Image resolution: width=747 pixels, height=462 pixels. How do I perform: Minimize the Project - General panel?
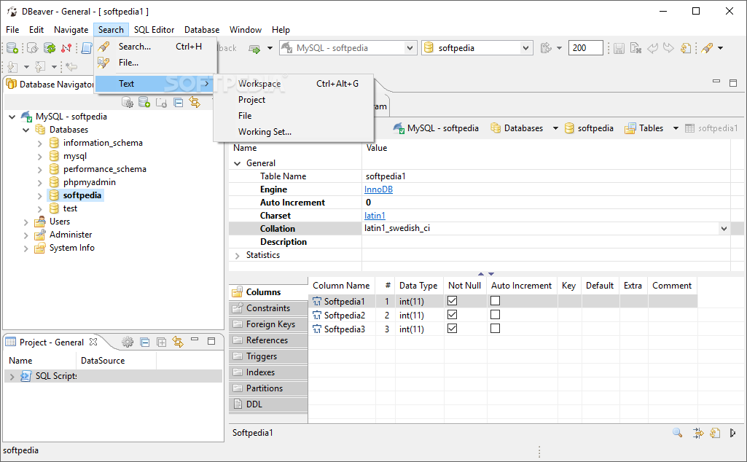[195, 340]
